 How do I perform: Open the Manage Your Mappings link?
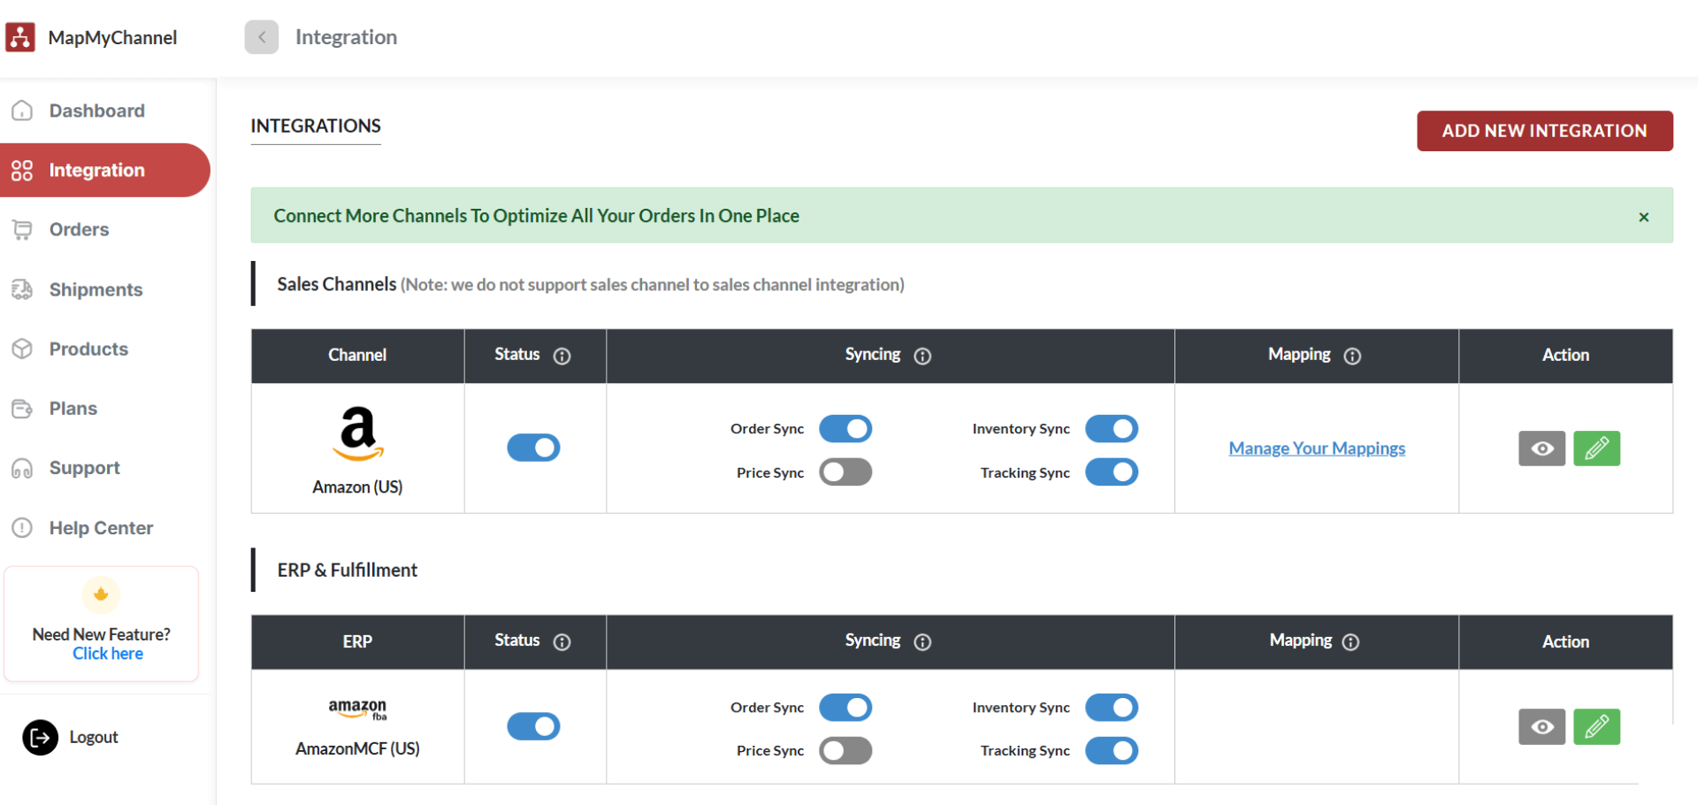tap(1317, 448)
